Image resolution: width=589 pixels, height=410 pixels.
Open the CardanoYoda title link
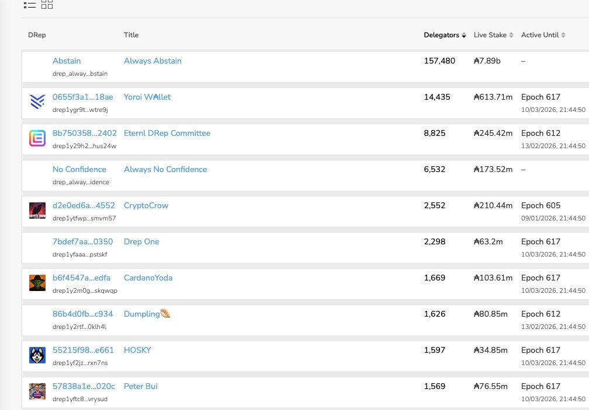tap(148, 278)
